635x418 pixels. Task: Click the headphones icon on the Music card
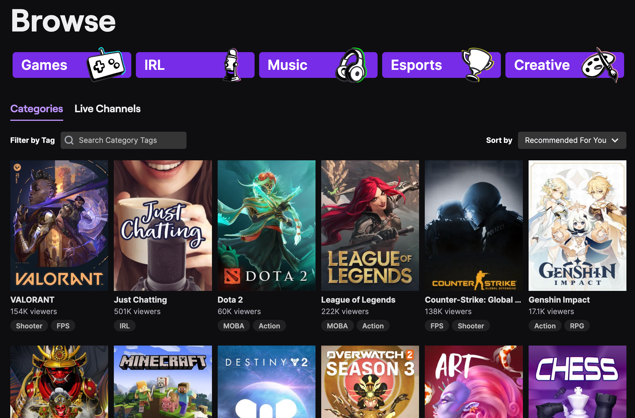pos(351,65)
